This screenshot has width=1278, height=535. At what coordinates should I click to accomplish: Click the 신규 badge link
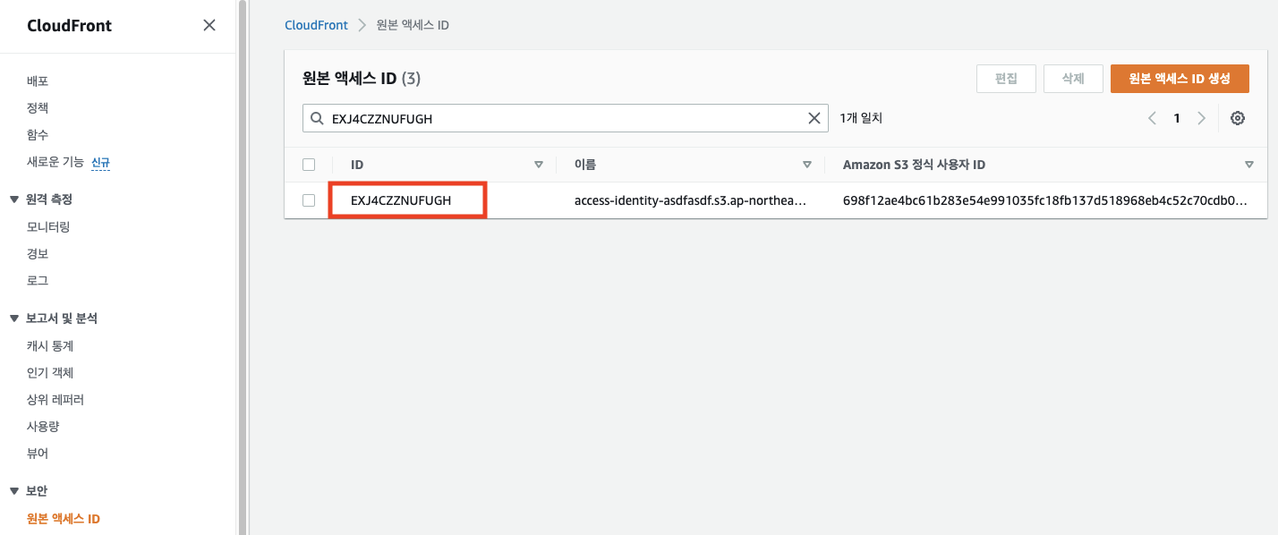[x=101, y=162]
